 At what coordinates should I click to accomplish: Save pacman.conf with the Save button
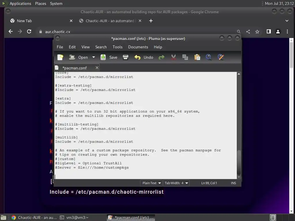coord(109,57)
